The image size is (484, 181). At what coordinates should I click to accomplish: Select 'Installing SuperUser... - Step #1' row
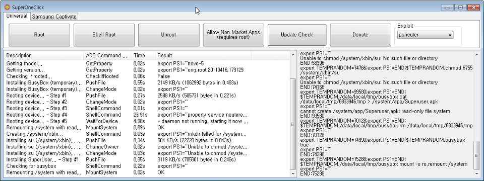point(147,159)
